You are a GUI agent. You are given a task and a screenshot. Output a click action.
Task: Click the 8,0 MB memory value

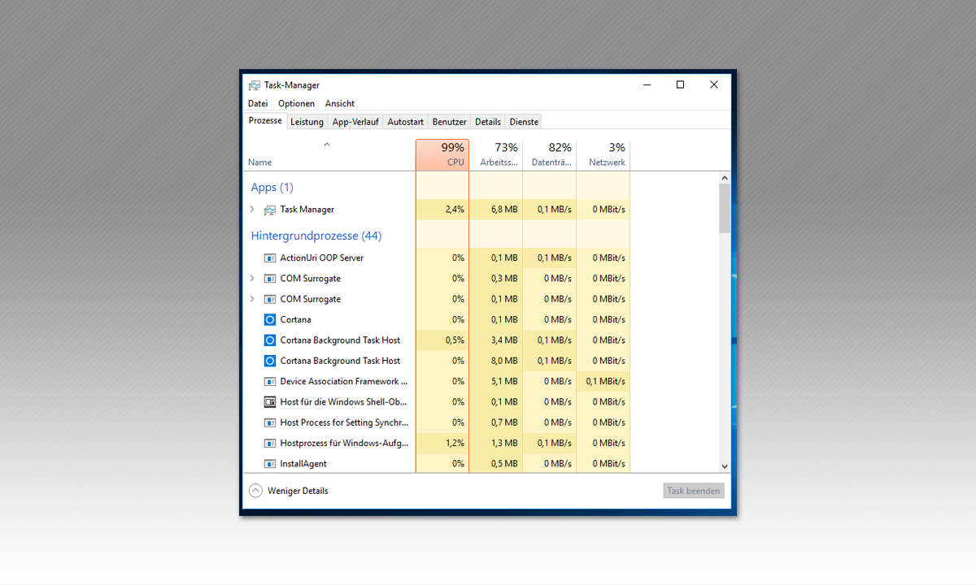(504, 361)
